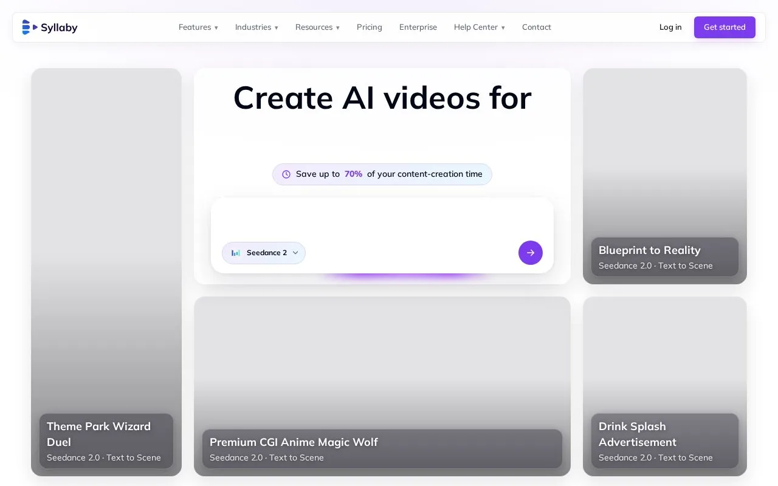Open the Contact page

[537, 27]
